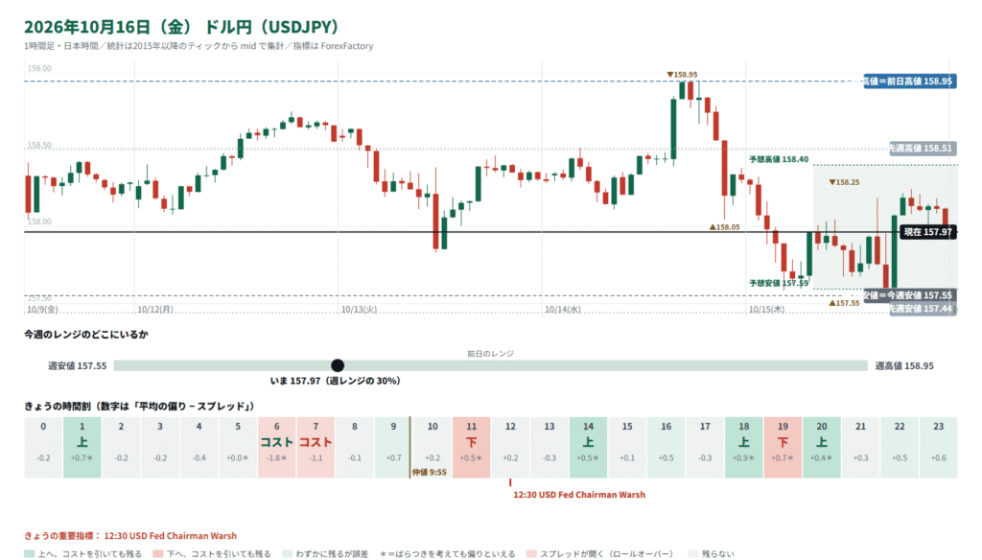Click the ▼158.95 peak annotation on the chart
The width and height of the screenshot is (982, 560).
(x=682, y=75)
